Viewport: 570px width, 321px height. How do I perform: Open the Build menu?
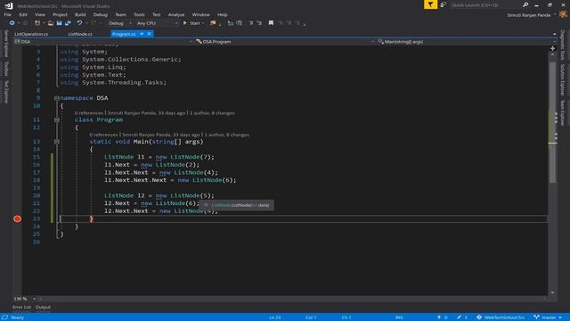(80, 15)
